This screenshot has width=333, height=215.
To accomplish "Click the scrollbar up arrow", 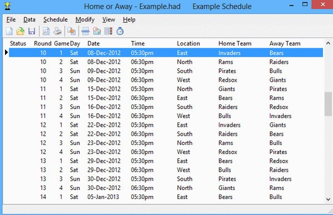I will tap(328, 43).
